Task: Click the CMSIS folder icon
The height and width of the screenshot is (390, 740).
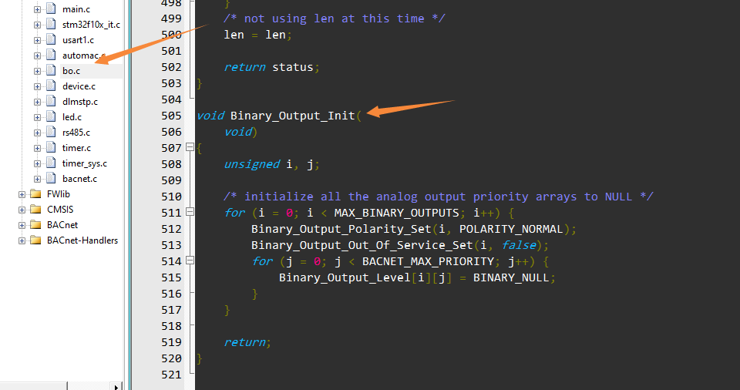Action: click(35, 209)
